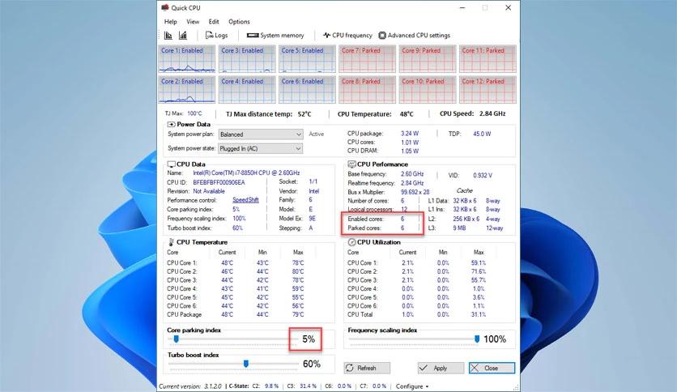Click the Enabled cores value row
The width and height of the screenshot is (677, 392).
tap(376, 219)
